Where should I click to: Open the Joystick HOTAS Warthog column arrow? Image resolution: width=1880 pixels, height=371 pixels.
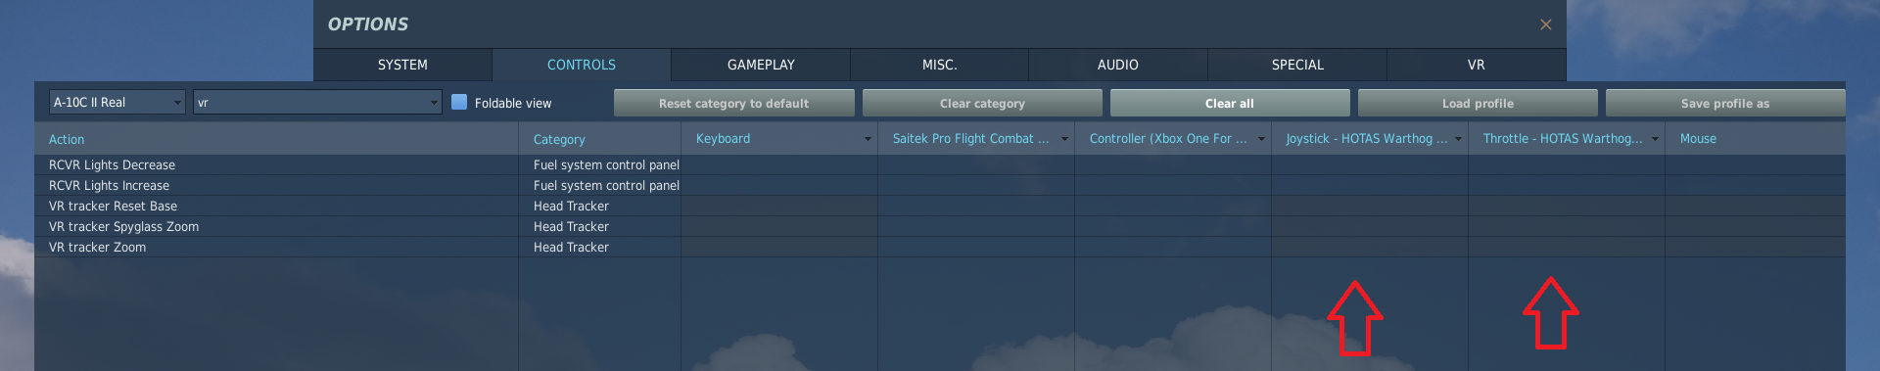(1458, 139)
